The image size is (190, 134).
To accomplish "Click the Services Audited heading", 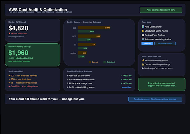I will tap(16, 71).
